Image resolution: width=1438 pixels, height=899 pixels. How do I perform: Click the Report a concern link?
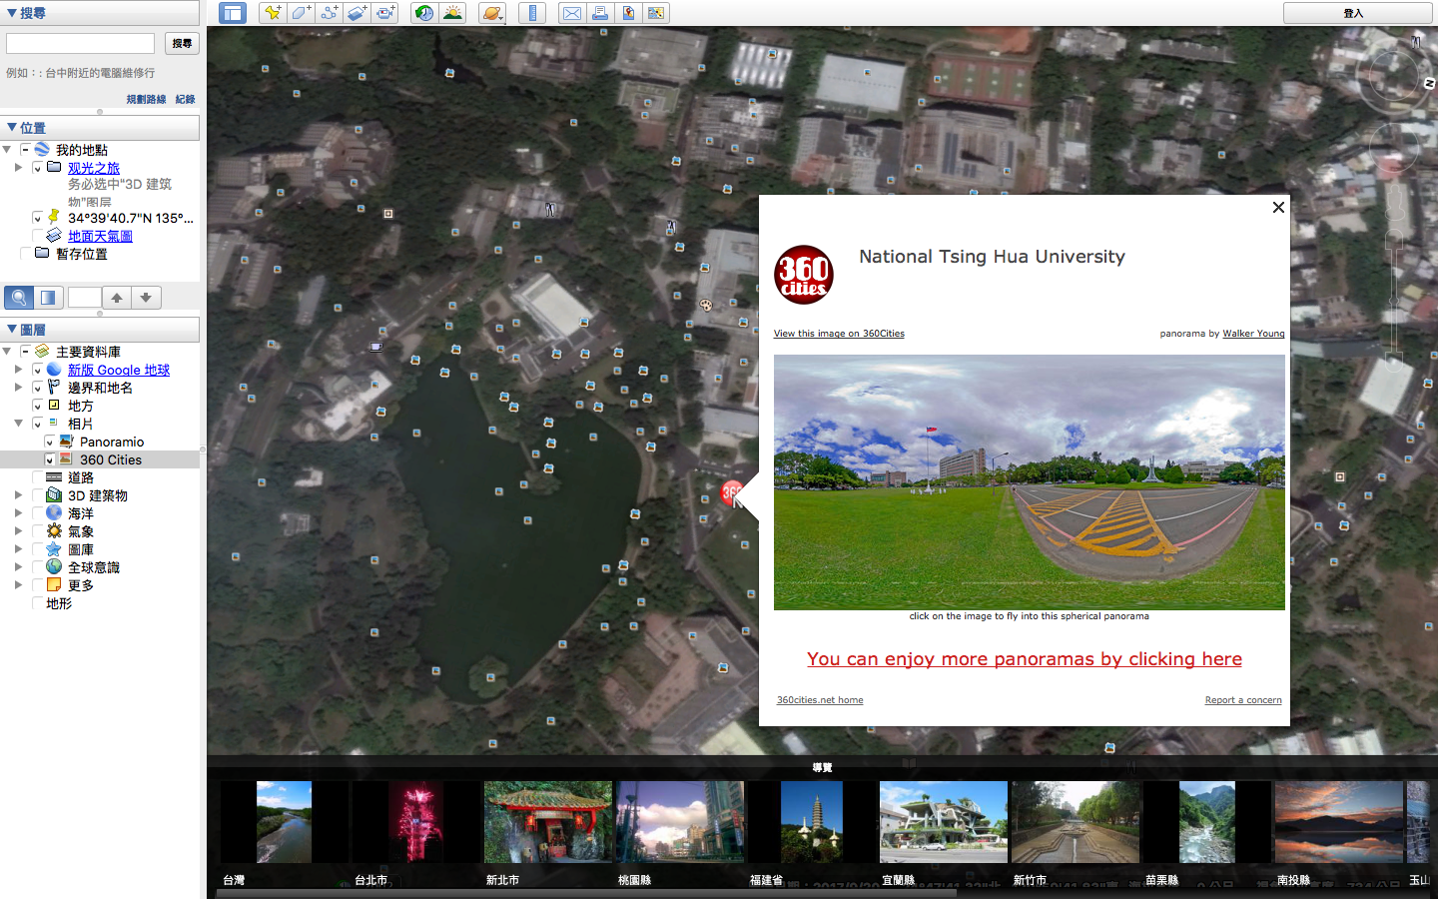pos(1243,700)
